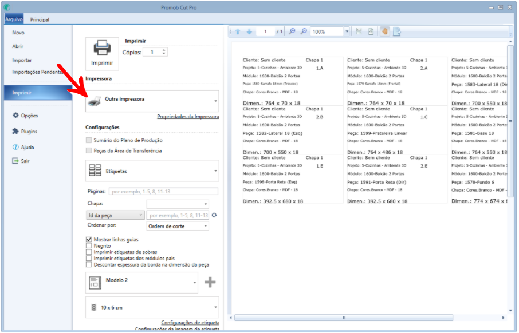This screenshot has height=333, width=519.
Task: Open Propriedades da Impressora link
Action: [188, 116]
